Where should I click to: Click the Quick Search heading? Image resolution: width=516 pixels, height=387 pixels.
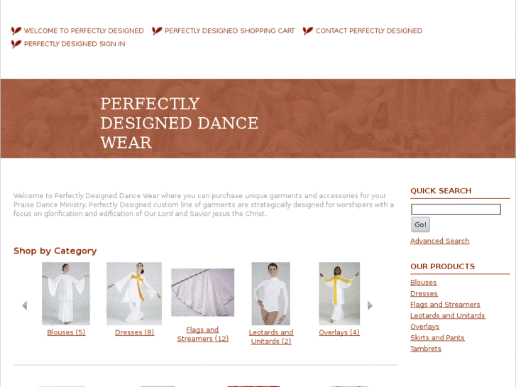(x=441, y=191)
